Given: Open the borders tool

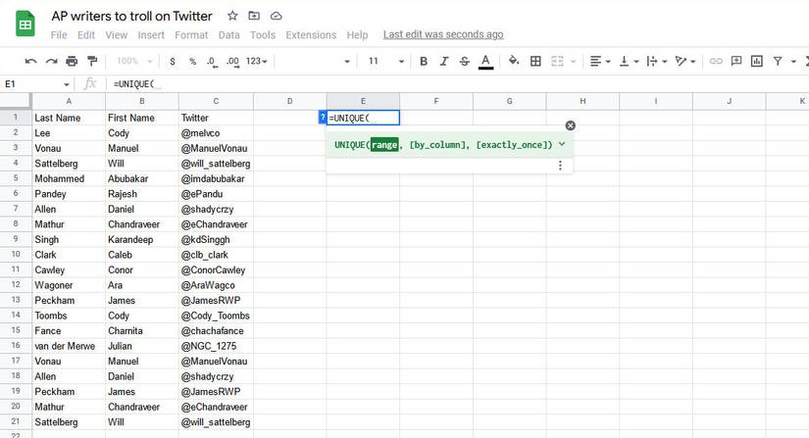Looking at the screenshot, I should click(x=535, y=61).
